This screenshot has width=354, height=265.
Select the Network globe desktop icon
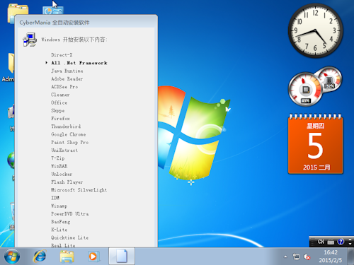11,160
